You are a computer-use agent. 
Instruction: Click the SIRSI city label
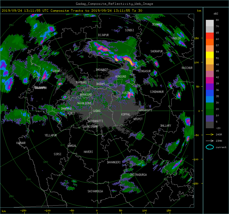point(58,154)
